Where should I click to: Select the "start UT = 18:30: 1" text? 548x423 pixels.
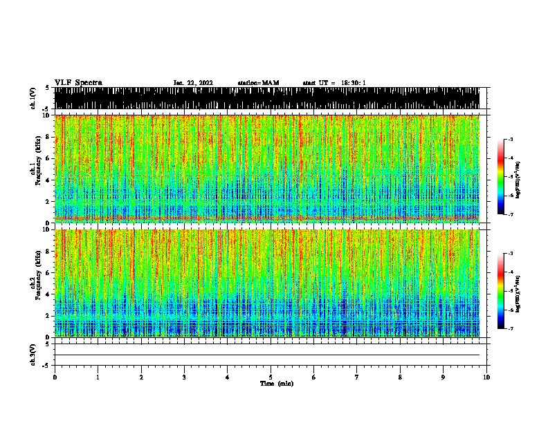(334, 83)
